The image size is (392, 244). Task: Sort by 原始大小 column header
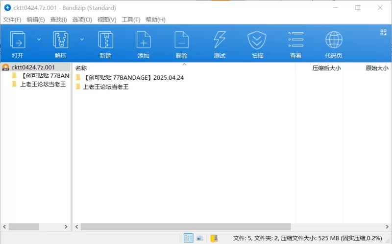click(377, 68)
